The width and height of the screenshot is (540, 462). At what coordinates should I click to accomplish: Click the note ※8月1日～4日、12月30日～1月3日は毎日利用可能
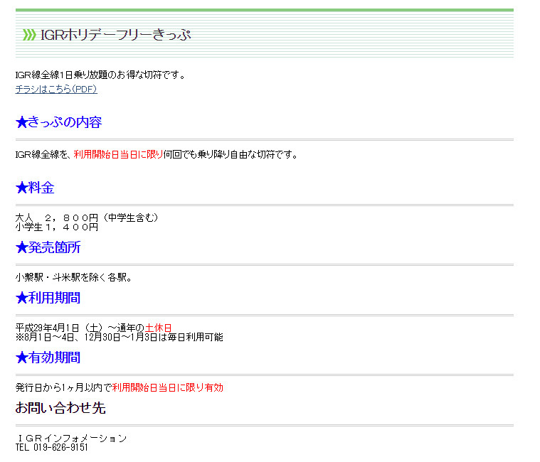click(120, 337)
